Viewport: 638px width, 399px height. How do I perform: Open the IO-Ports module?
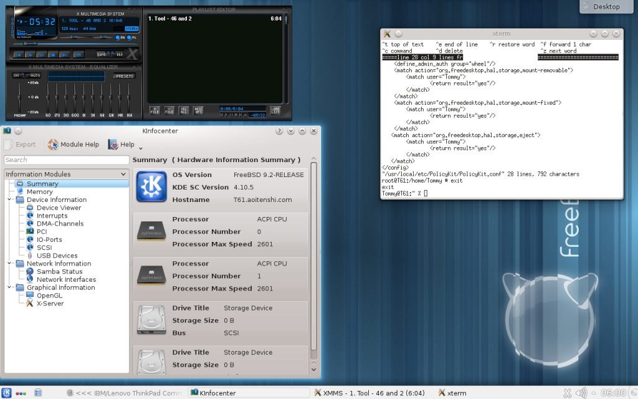[49, 240]
